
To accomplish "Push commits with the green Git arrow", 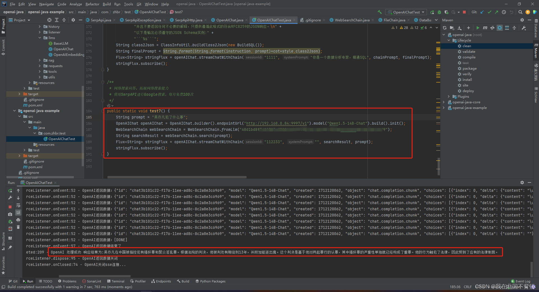I will coord(497,12).
